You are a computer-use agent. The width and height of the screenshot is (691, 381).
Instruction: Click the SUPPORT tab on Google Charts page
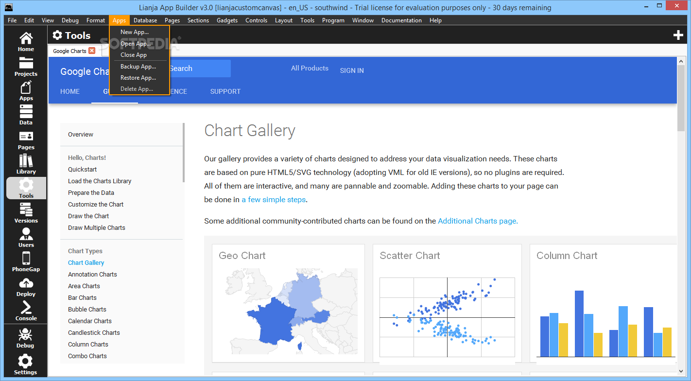(x=225, y=91)
